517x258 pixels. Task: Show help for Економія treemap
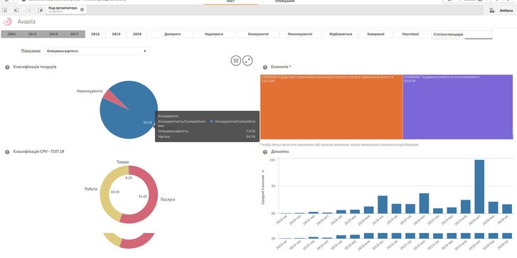[265, 68]
